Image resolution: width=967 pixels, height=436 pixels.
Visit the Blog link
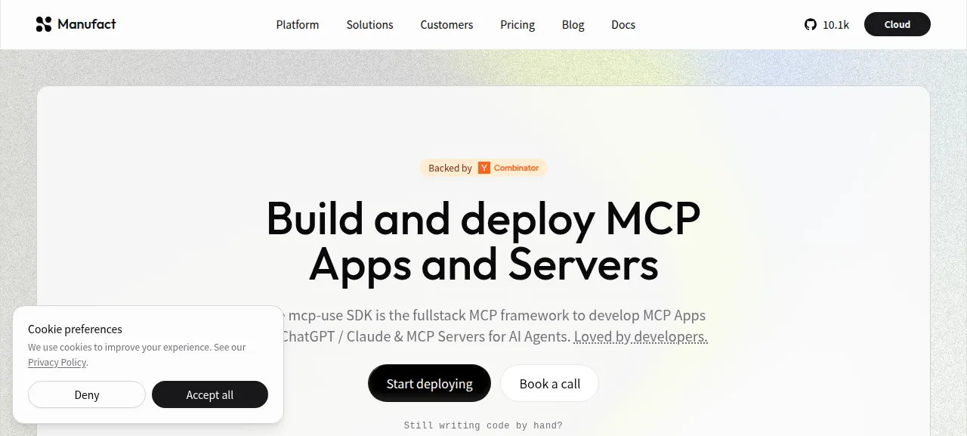573,25
